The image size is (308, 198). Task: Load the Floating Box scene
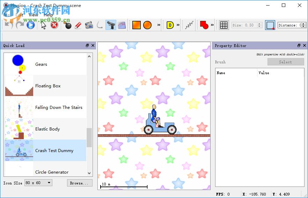coord(45,86)
